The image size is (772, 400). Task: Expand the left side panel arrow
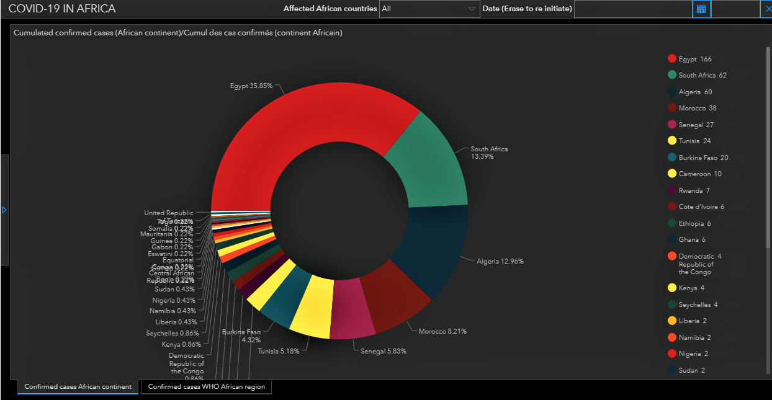pos(4,210)
